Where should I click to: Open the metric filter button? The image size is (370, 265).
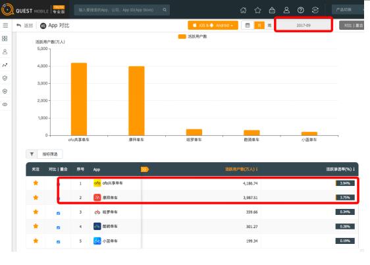(44, 154)
